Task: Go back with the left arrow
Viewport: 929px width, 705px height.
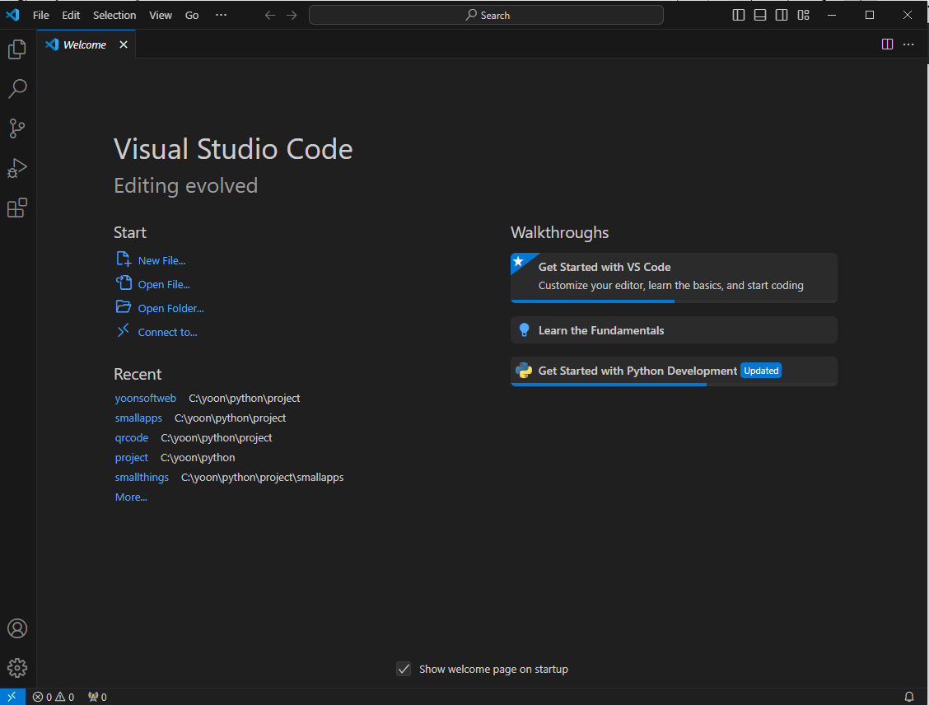Action: [270, 16]
